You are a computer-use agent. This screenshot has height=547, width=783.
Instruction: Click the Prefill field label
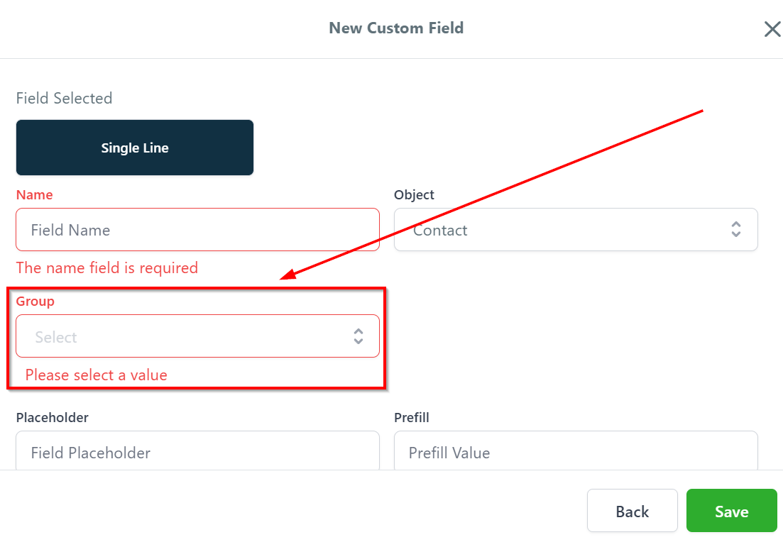(412, 418)
